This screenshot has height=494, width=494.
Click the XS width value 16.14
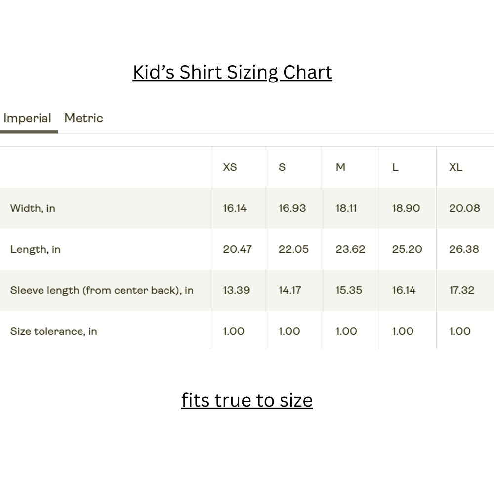(234, 208)
